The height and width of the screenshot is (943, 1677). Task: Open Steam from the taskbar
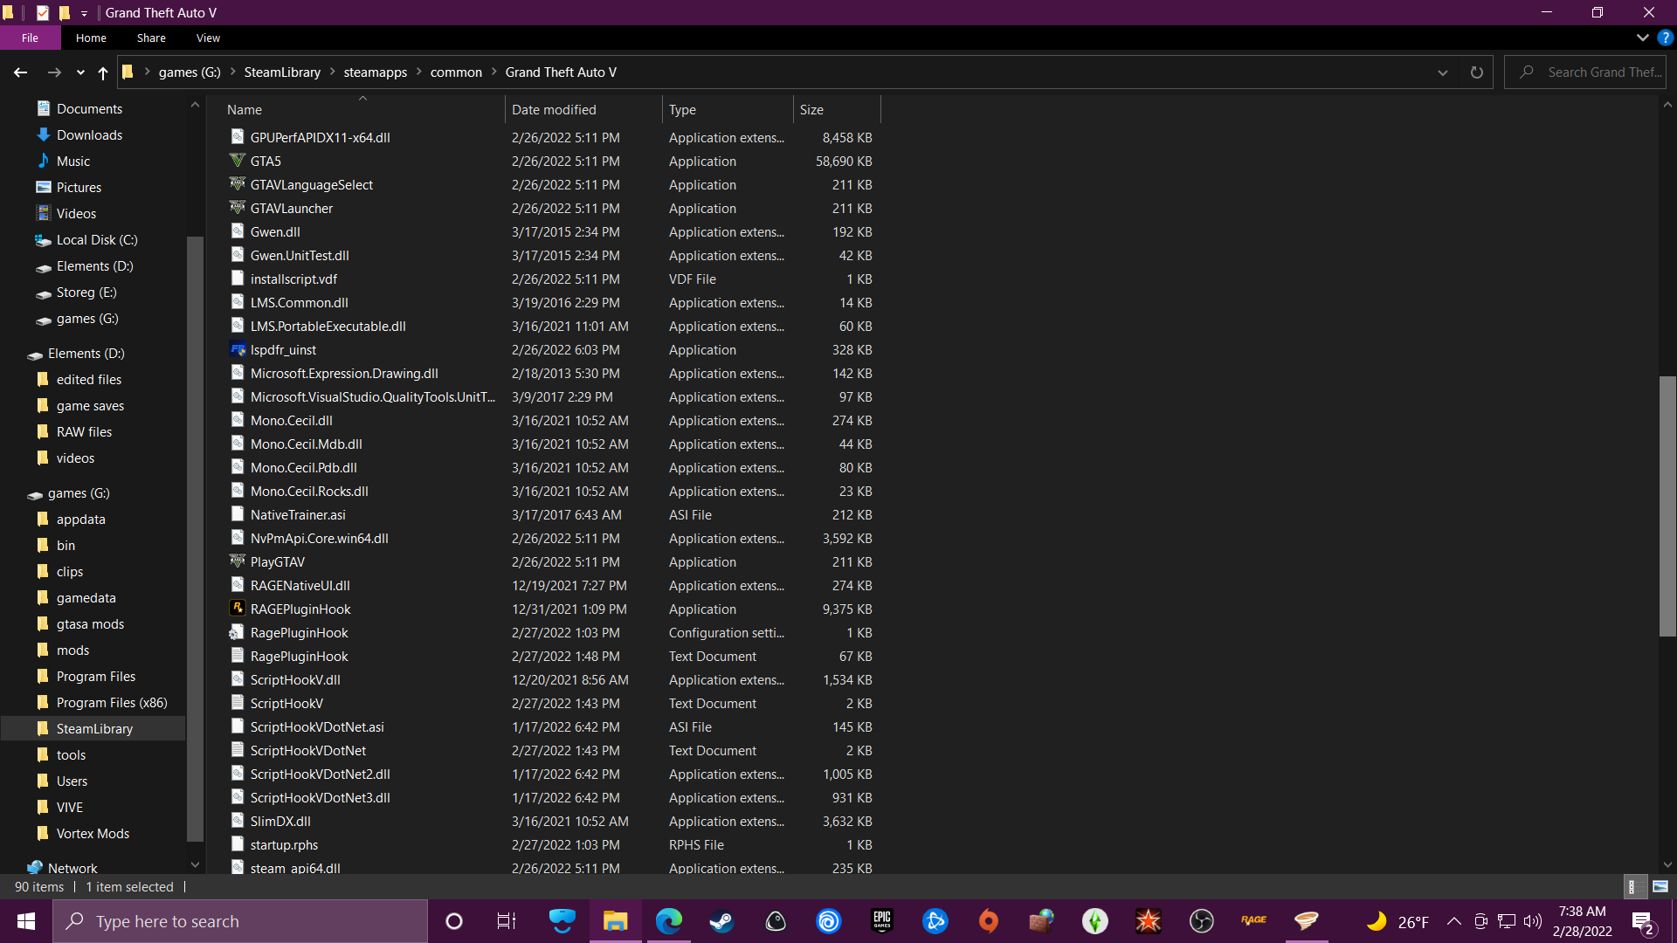click(x=721, y=921)
